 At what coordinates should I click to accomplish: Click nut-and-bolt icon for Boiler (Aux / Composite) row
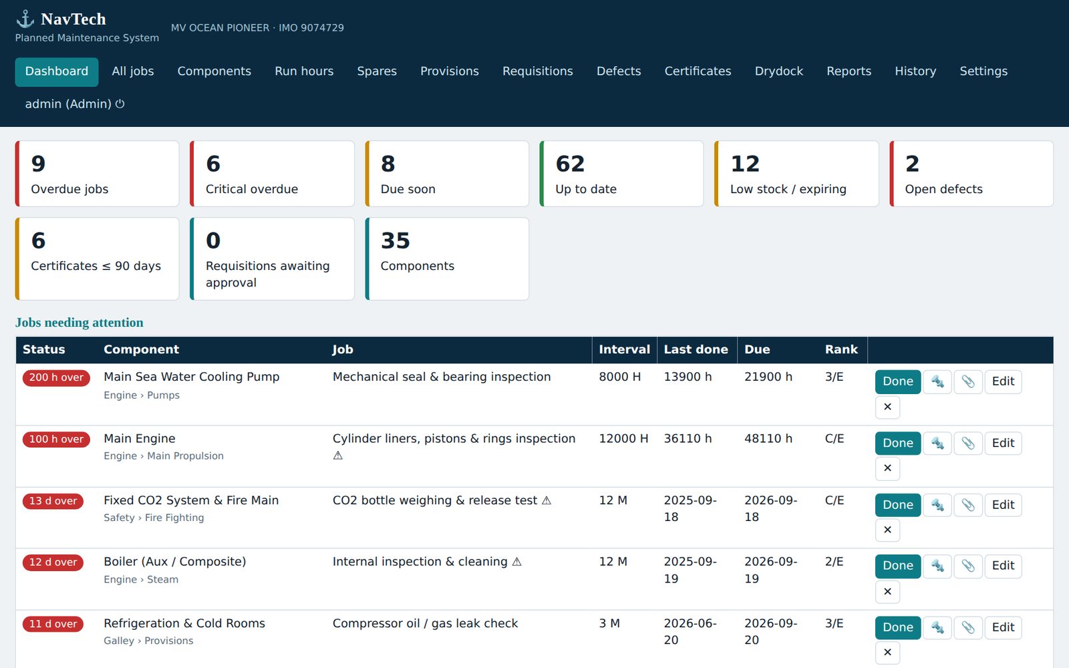[x=937, y=566]
